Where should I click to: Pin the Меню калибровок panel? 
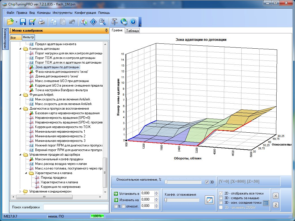[x=106, y=31]
